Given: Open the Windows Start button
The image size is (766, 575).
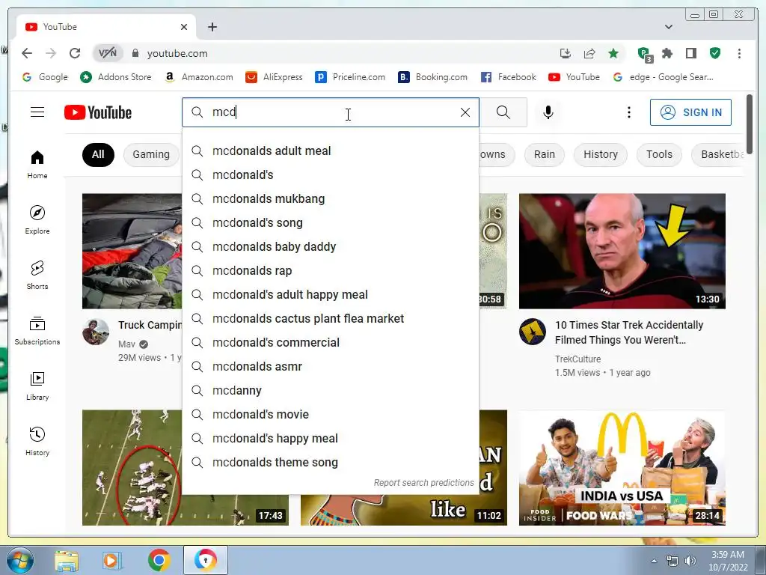Looking at the screenshot, I should 19,560.
